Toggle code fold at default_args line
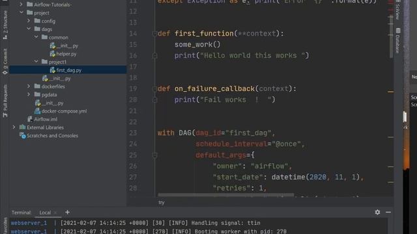This screenshot has height=234, width=417. click(x=154, y=155)
